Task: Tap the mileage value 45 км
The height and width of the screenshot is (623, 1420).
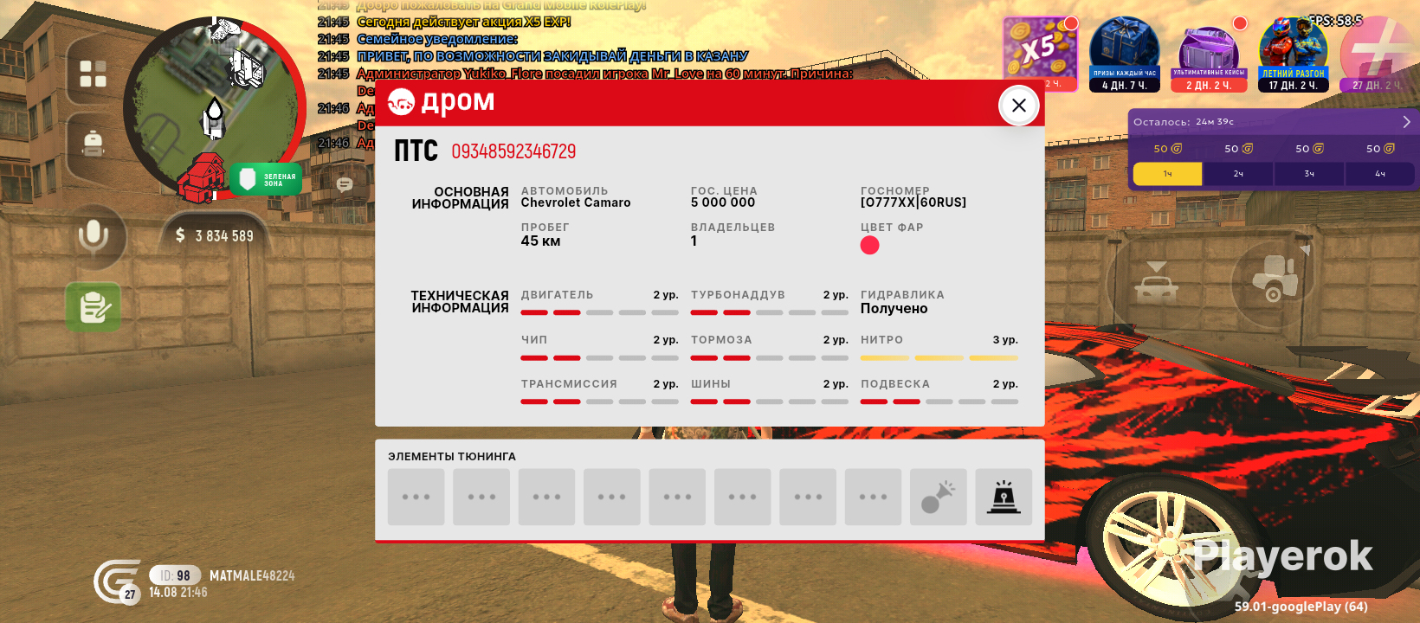Action: pos(540,241)
